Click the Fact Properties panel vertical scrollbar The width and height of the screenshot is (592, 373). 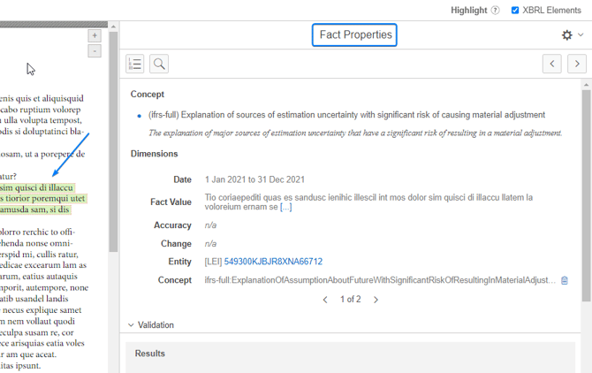click(x=587, y=177)
